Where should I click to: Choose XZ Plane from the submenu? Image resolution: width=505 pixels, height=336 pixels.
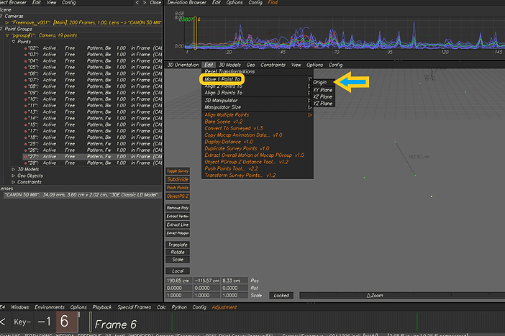[x=323, y=96]
